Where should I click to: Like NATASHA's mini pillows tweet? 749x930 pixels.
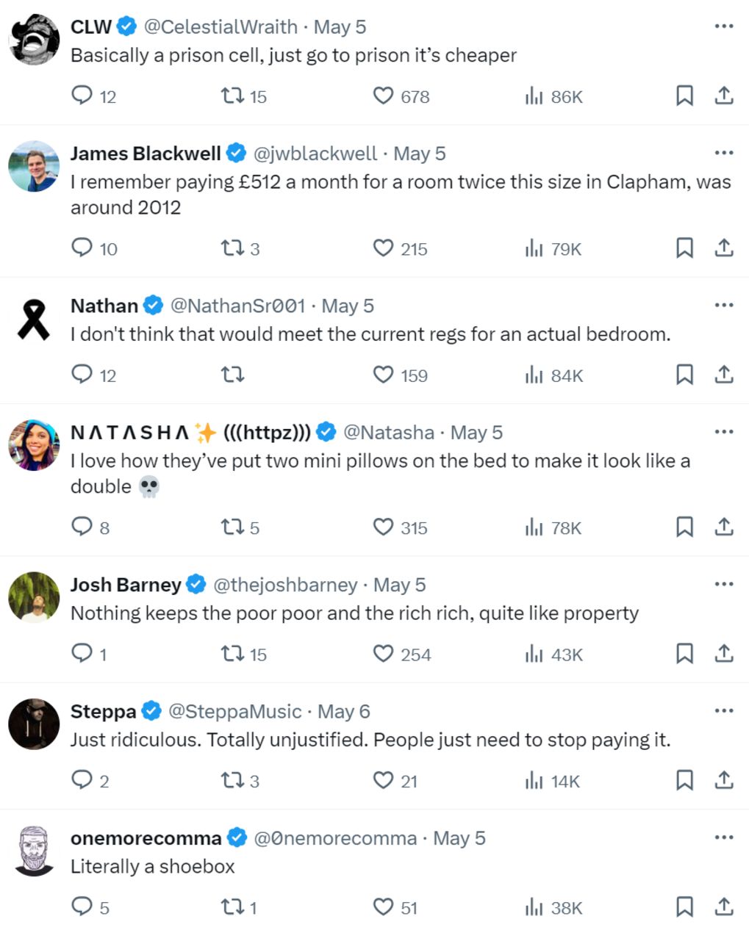click(383, 527)
